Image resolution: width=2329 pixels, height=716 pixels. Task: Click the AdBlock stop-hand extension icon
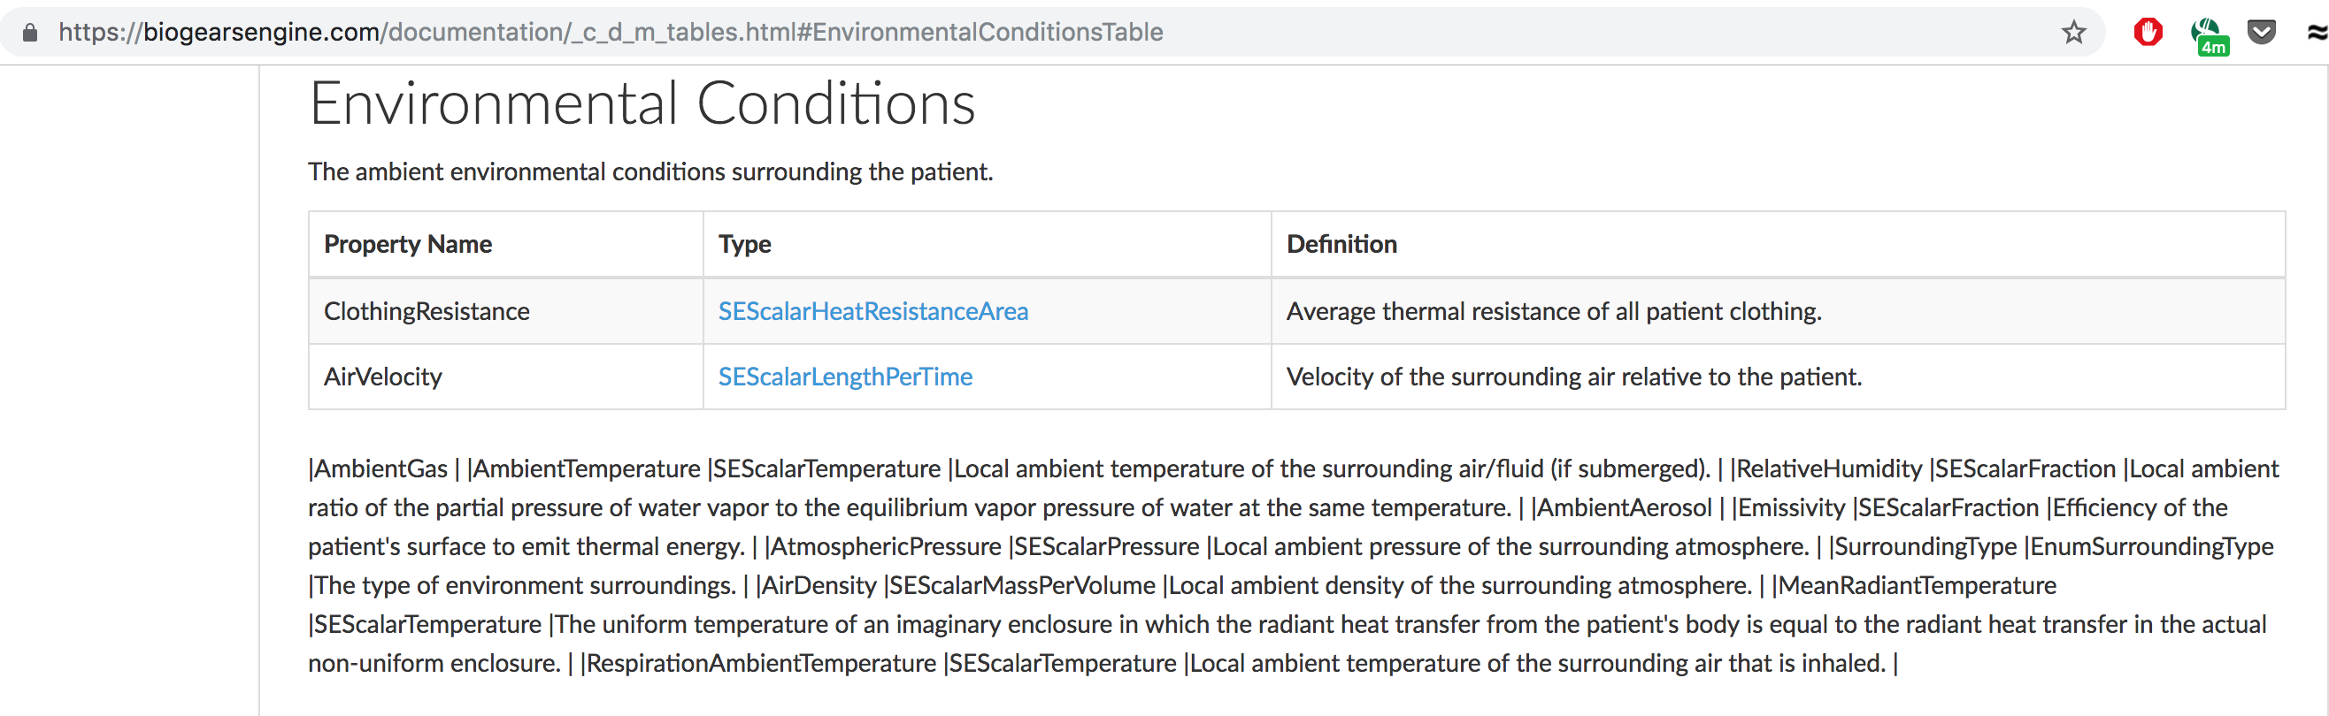pyautogui.click(x=2148, y=32)
